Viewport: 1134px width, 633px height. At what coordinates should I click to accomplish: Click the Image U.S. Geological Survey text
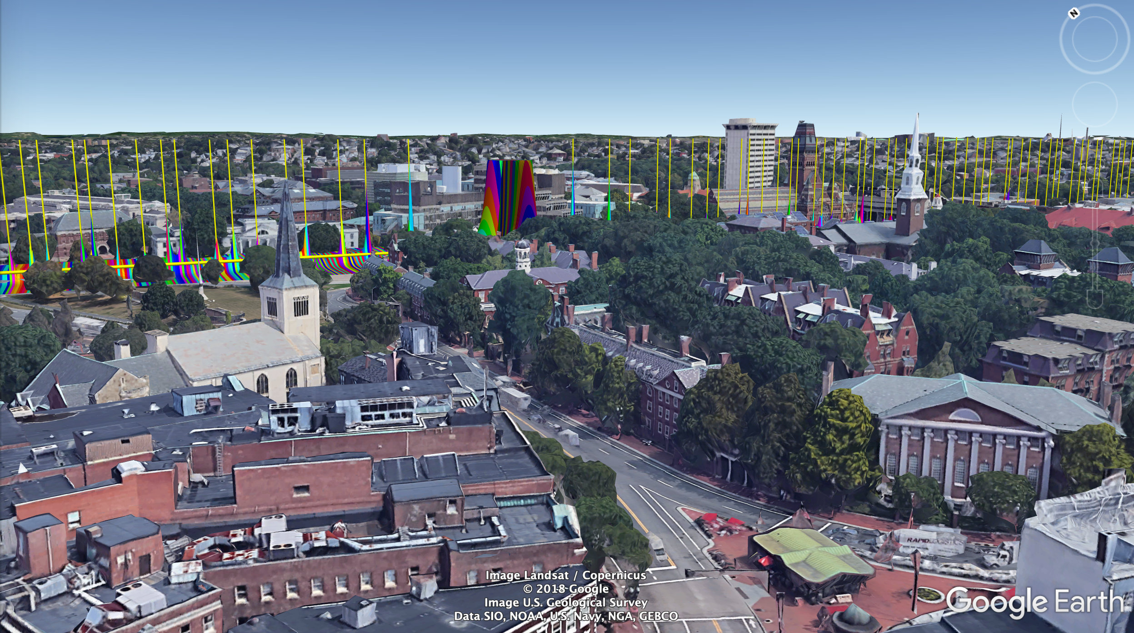click(565, 603)
